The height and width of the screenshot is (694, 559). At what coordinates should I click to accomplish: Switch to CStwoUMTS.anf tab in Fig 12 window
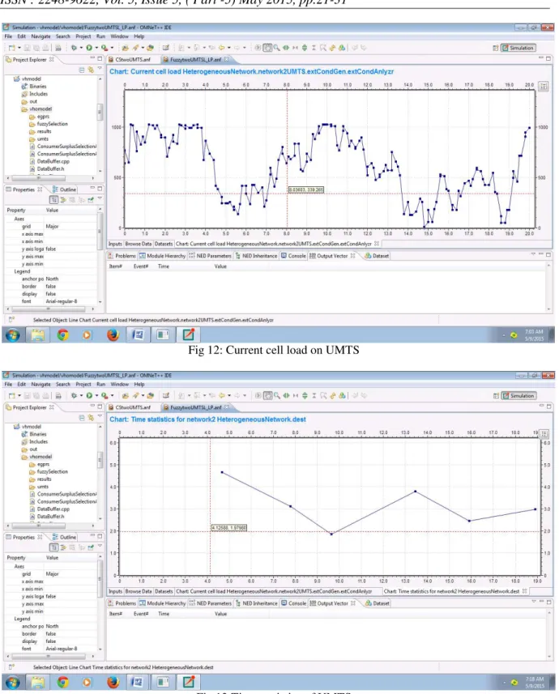(x=130, y=59)
